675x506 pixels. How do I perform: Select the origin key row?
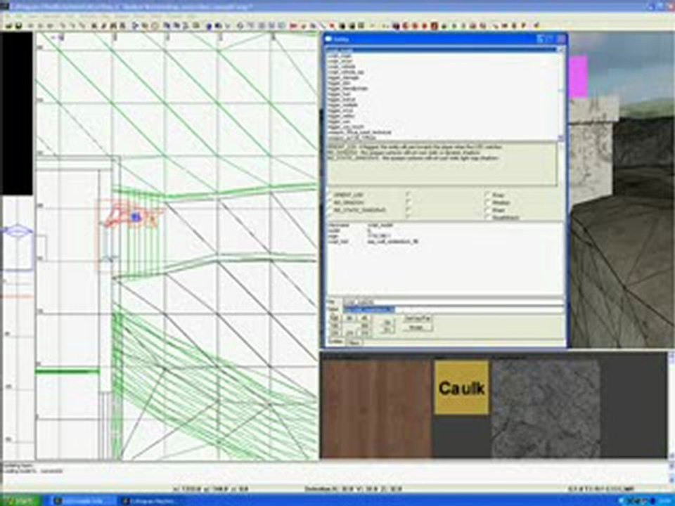point(444,236)
